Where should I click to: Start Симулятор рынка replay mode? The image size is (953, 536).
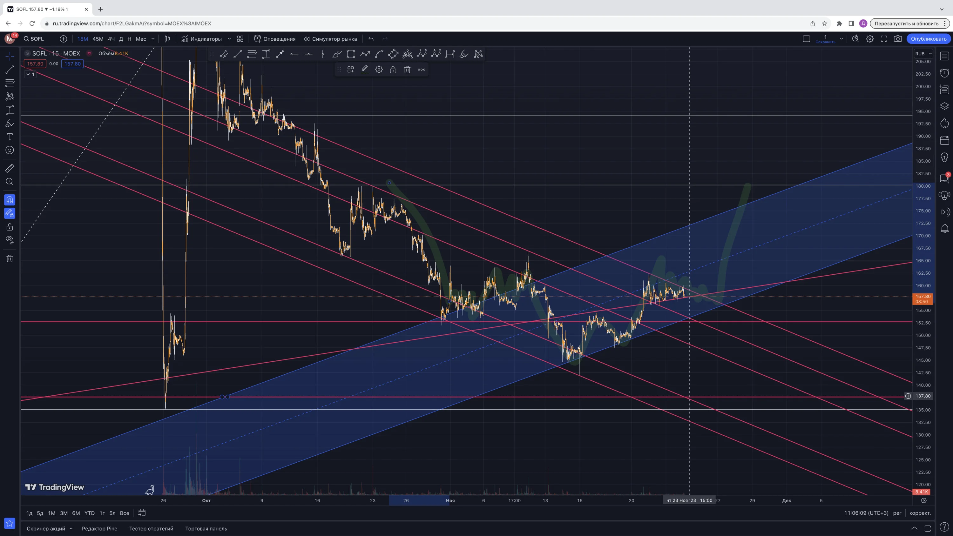330,39
